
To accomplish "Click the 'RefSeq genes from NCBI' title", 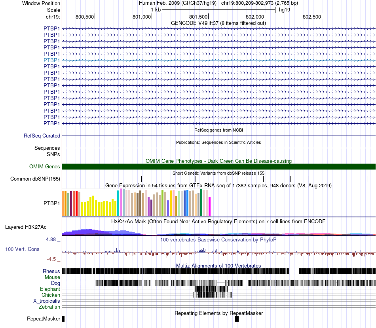I will click(218, 130).
